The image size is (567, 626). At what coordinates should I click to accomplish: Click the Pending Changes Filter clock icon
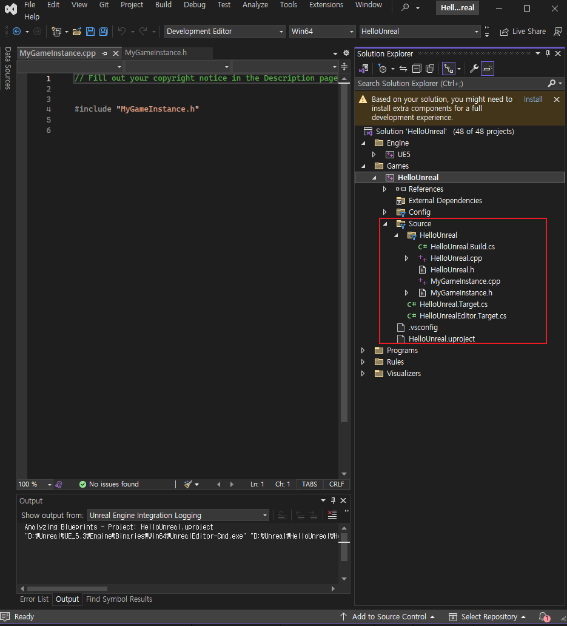tap(382, 69)
